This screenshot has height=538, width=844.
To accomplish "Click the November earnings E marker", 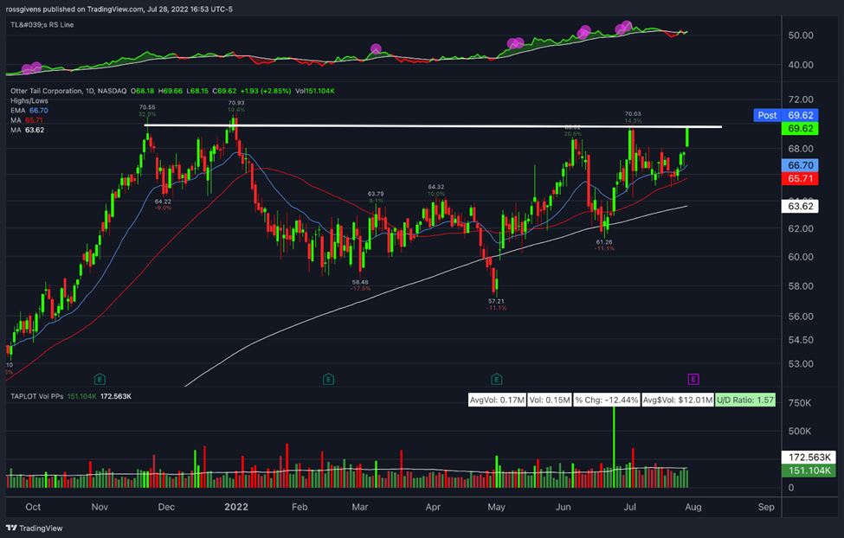I will (x=99, y=380).
